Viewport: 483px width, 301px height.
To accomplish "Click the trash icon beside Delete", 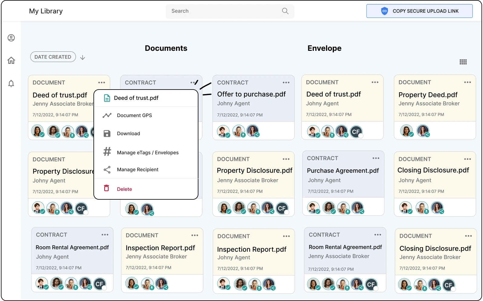I will 106,188.
